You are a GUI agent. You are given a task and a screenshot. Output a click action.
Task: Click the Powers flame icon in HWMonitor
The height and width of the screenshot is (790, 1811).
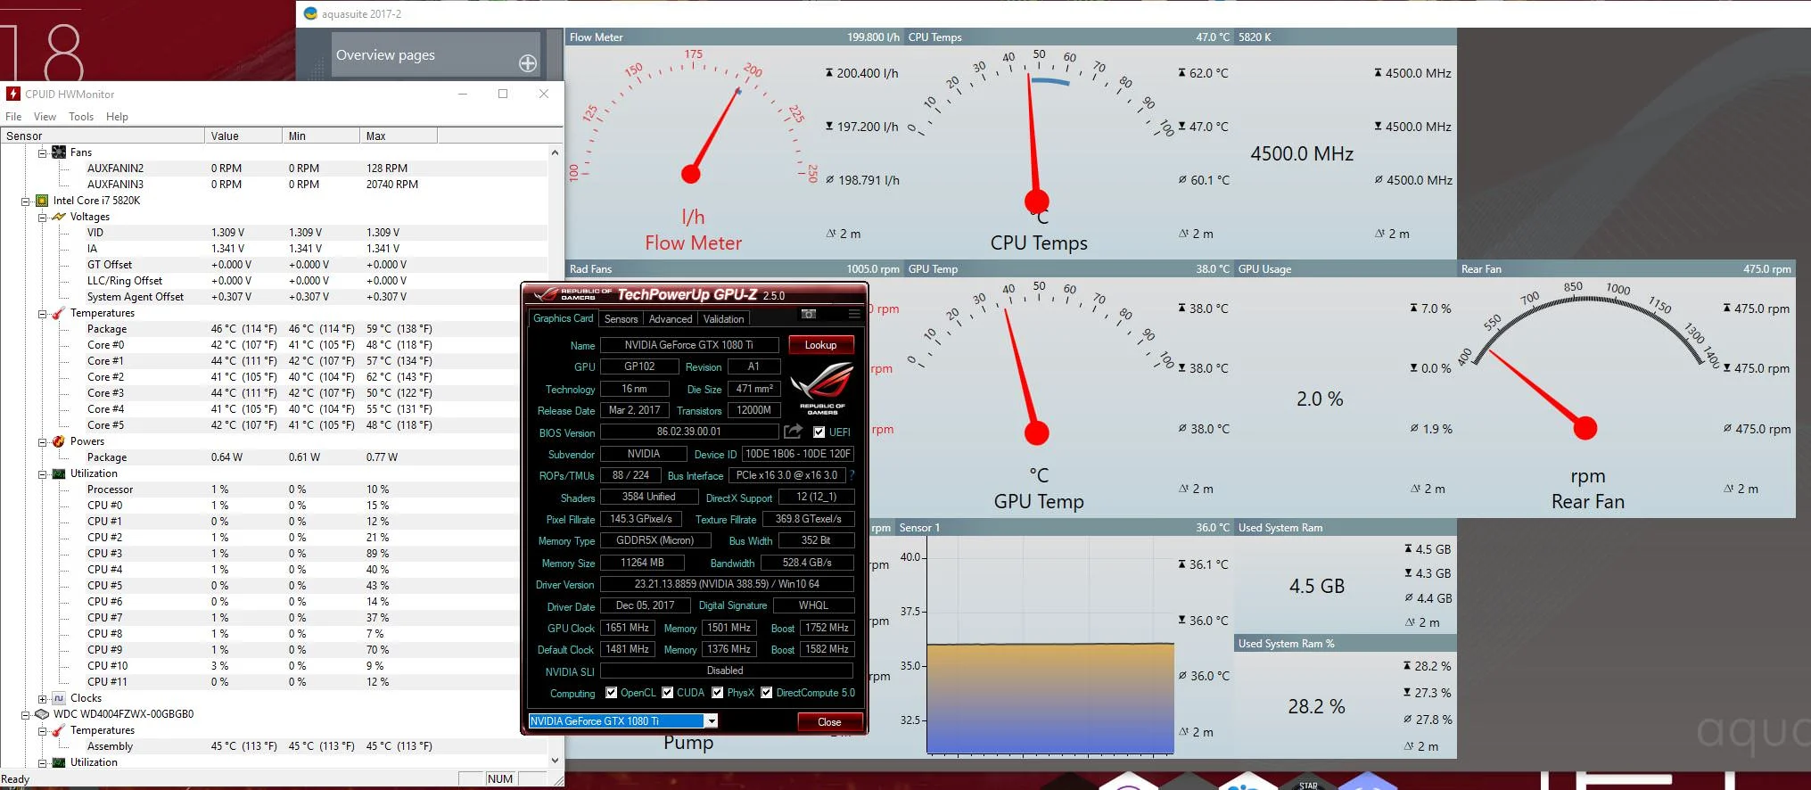pyautogui.click(x=59, y=441)
